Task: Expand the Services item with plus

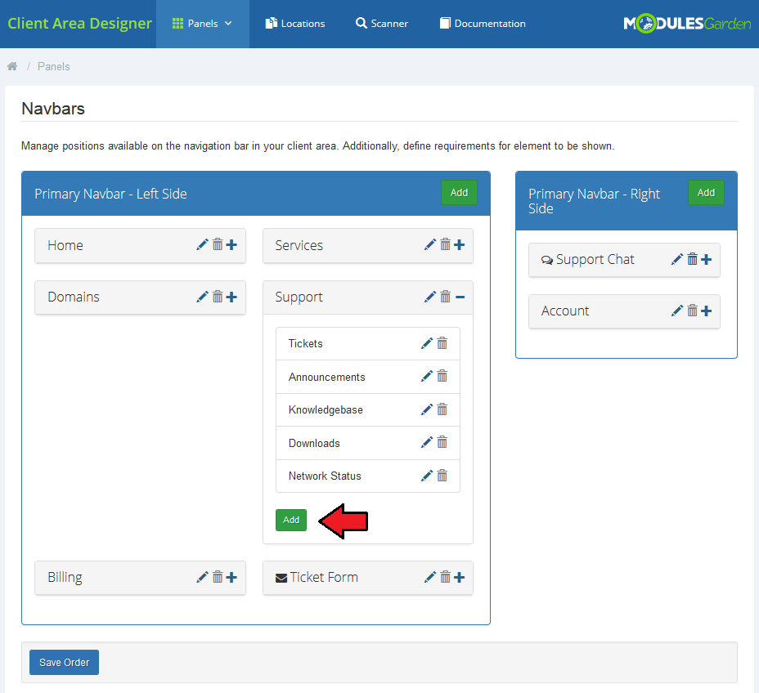Action: (x=460, y=244)
